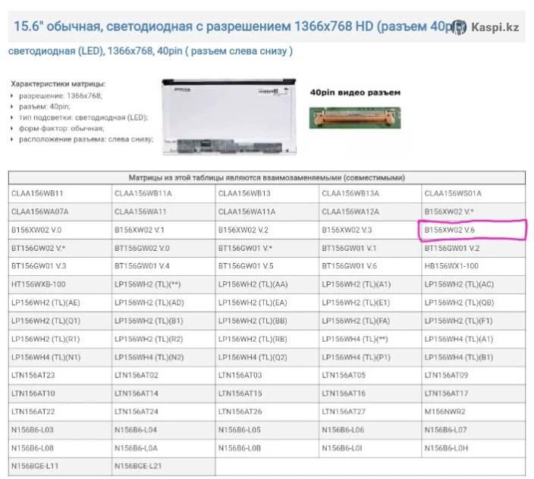Click the 40pin видео разъем label
Image resolution: width=534 pixels, height=479 pixels.
pos(355,92)
